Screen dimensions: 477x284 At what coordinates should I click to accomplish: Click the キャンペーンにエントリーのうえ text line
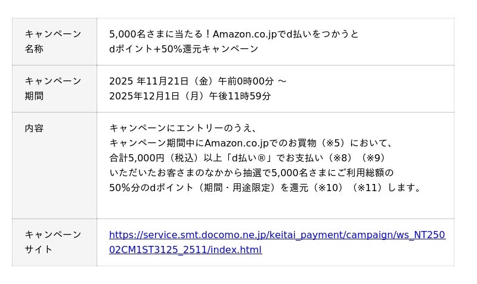(182, 128)
